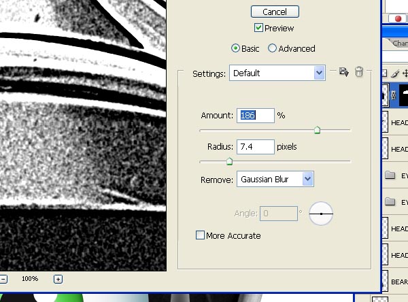
Task: Toggle the Preview checkbox
Action: (x=258, y=28)
